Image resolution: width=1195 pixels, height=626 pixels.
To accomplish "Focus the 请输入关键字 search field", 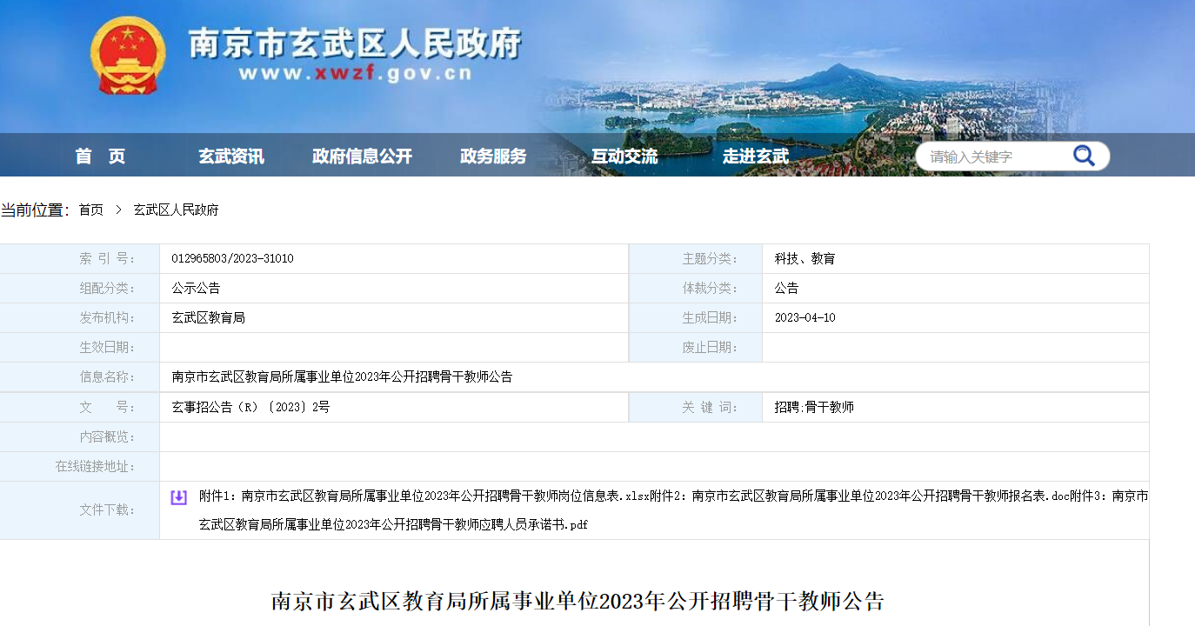I will (x=996, y=156).
